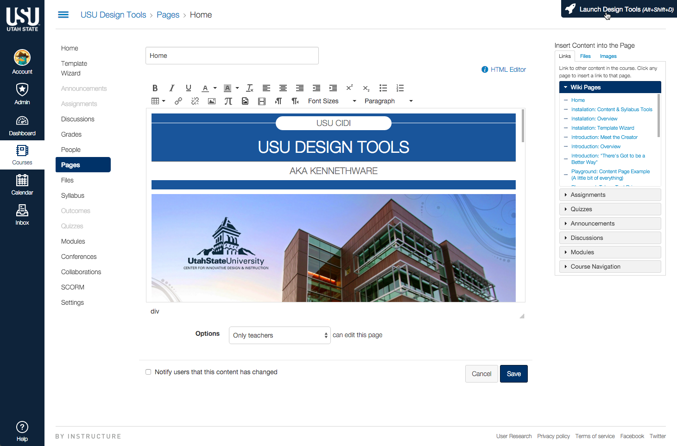
Task: Insert a bulleted list
Action: coord(383,88)
